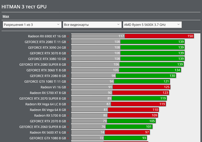Remove Radeon RX 5700 8 GB with red X
This screenshot has width=202, height=142.
click(68, 116)
